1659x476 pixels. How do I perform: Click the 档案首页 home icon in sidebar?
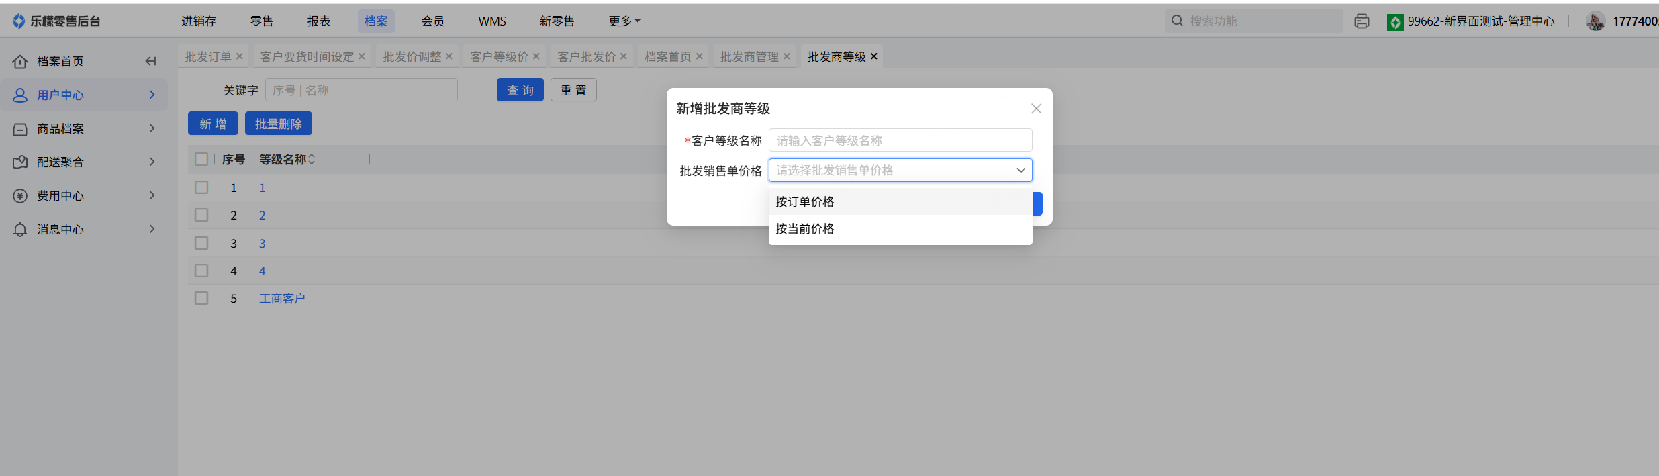click(20, 62)
